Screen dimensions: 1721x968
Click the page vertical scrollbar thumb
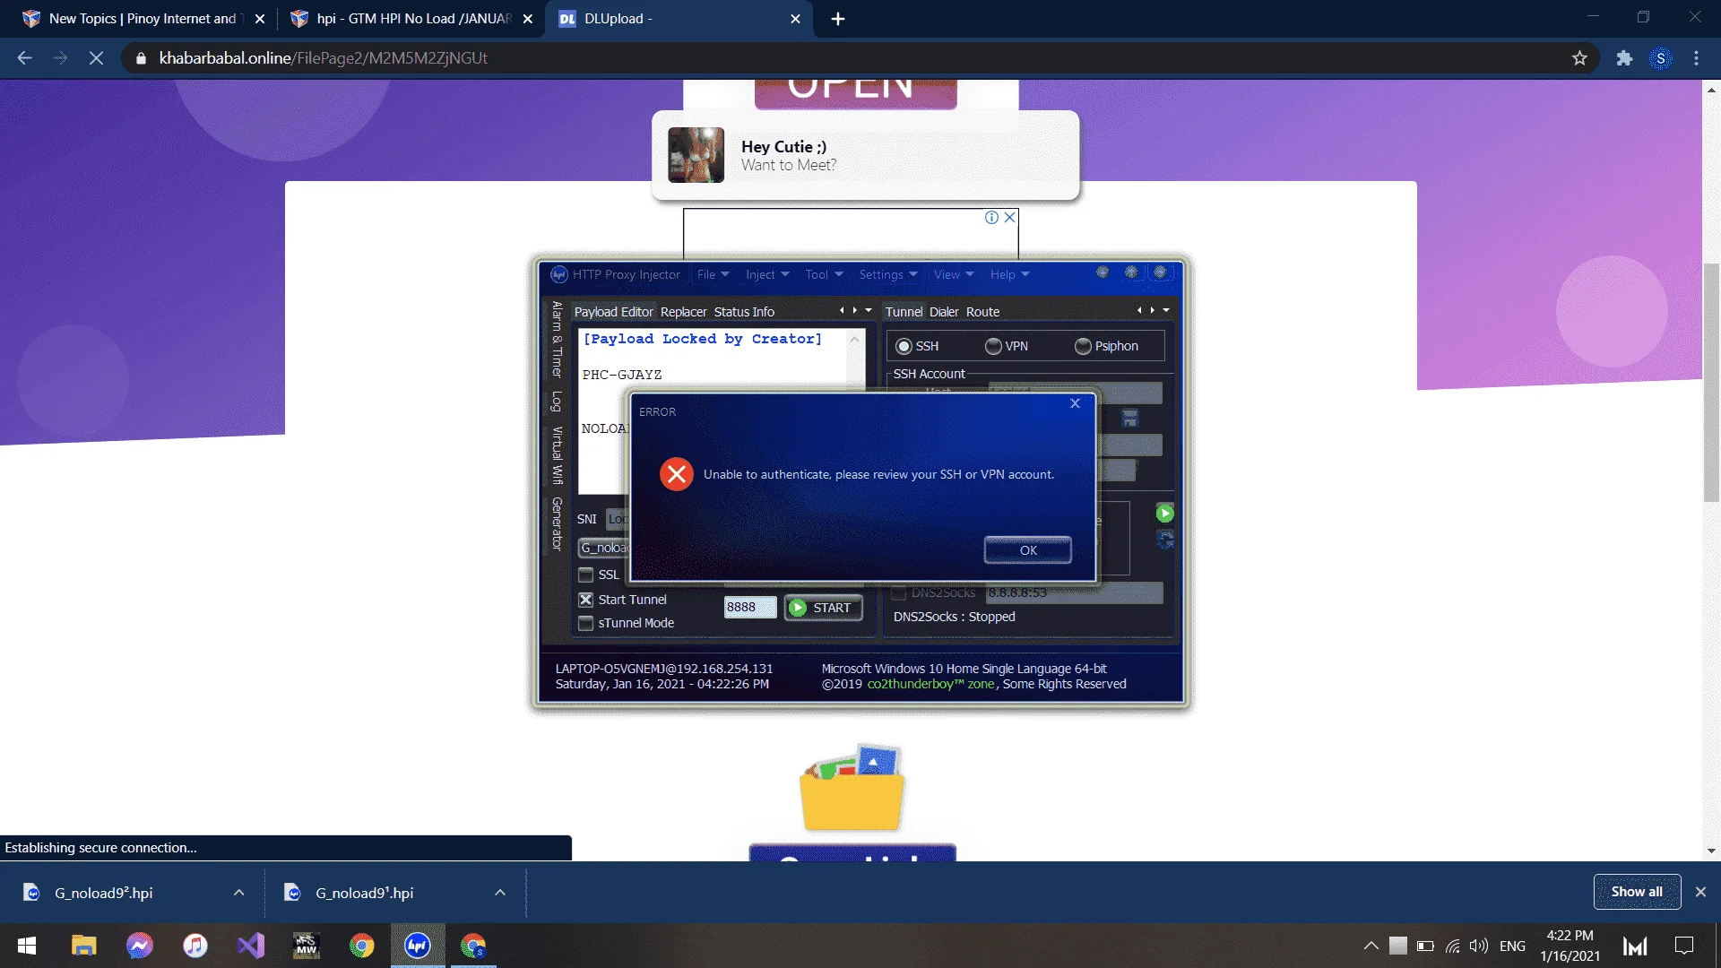point(1711,381)
